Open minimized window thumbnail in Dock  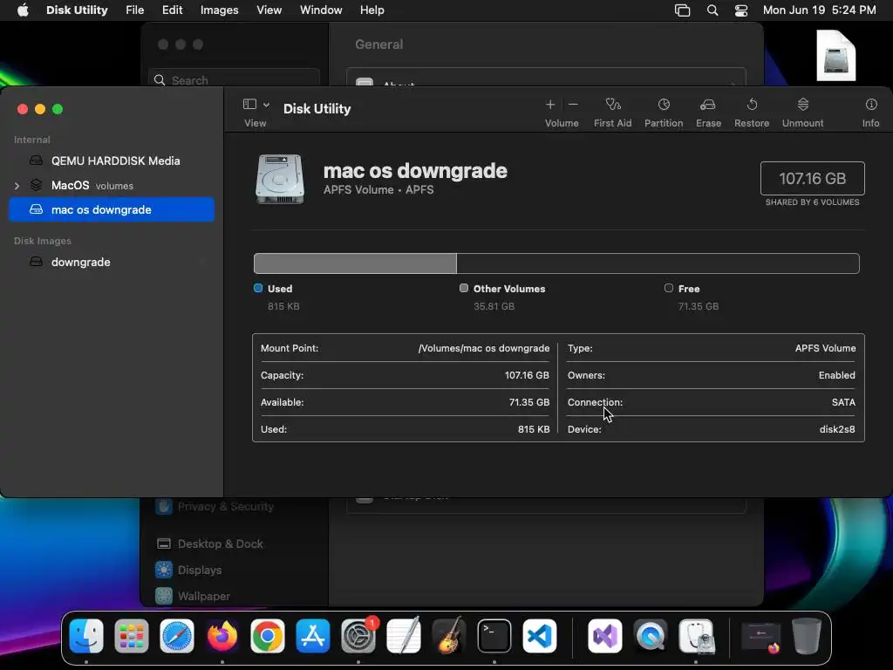[x=760, y=637]
